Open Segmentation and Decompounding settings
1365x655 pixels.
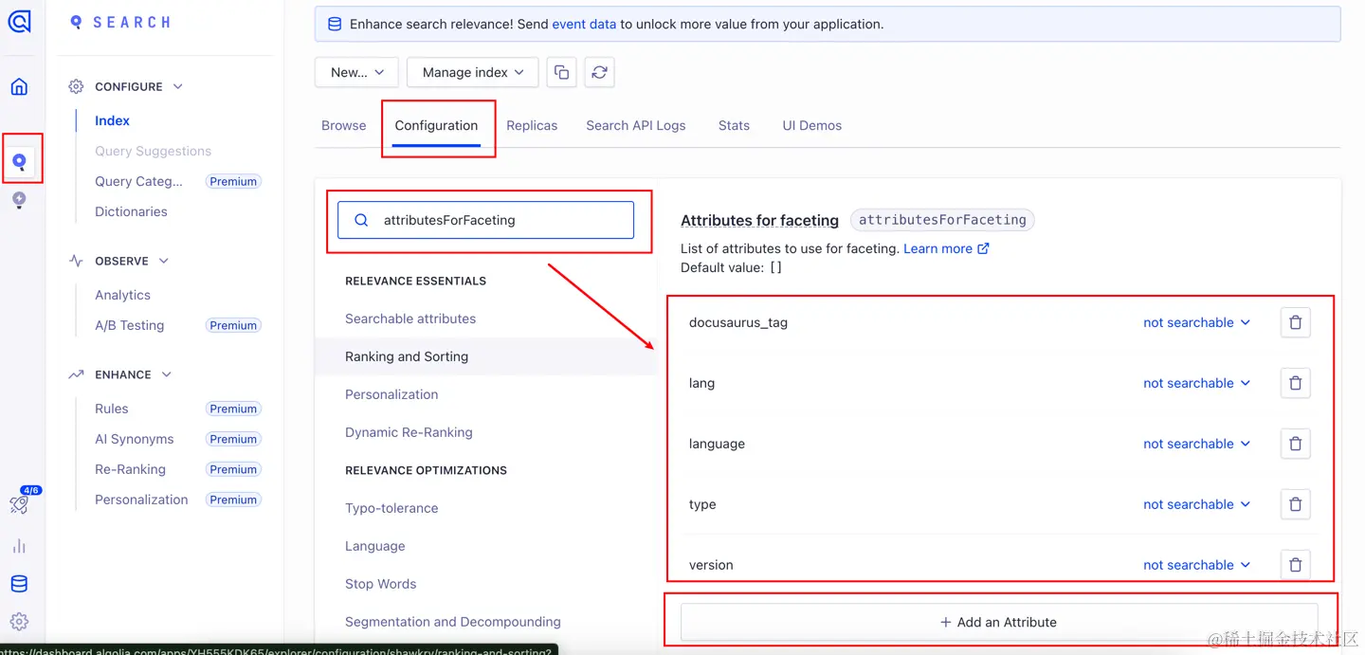pyautogui.click(x=452, y=622)
